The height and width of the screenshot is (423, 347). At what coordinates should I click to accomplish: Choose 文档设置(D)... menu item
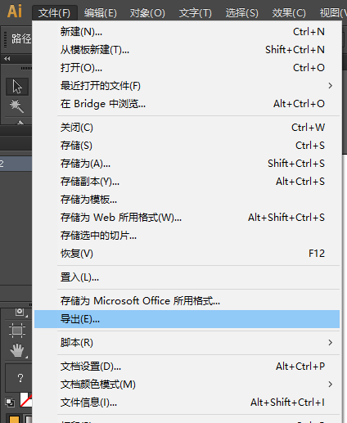tap(187, 367)
